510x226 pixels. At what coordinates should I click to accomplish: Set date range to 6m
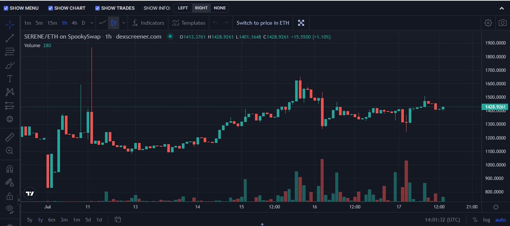51,220
